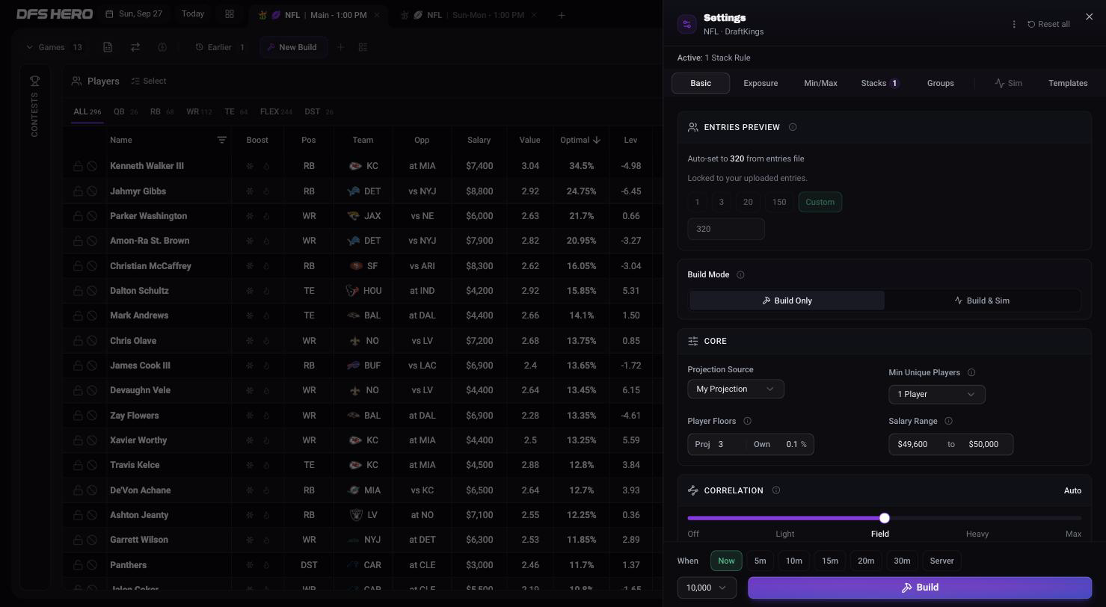Sort by the Optimal column header
This screenshot has width=1106, height=607.
click(x=580, y=140)
